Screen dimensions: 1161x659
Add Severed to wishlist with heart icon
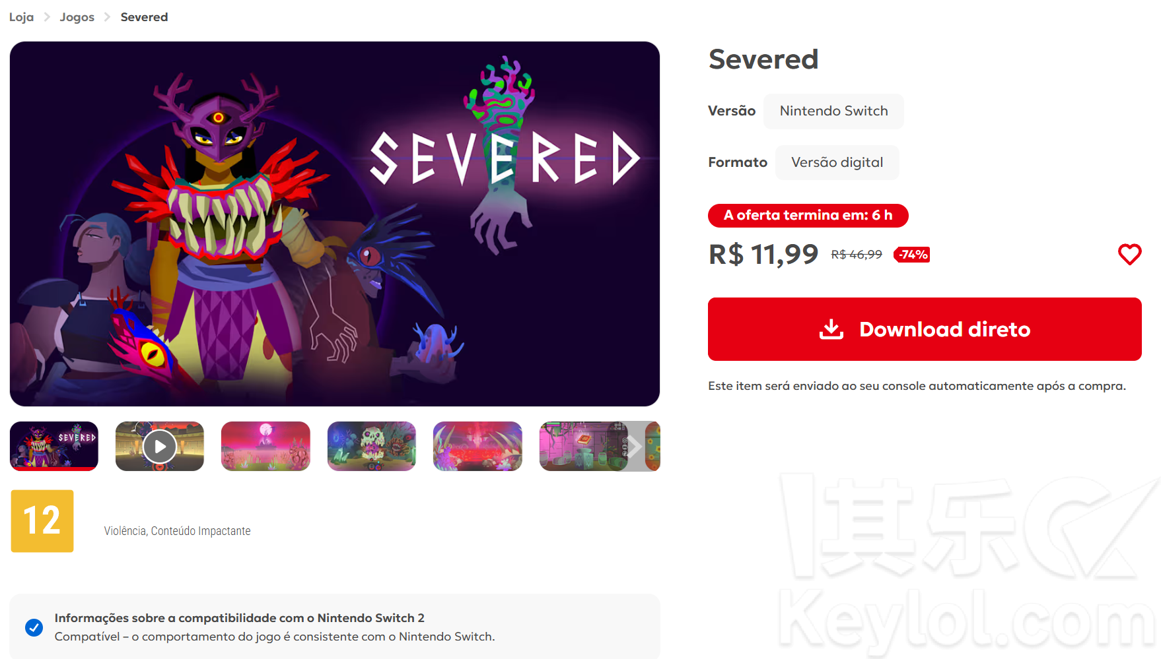1129,254
